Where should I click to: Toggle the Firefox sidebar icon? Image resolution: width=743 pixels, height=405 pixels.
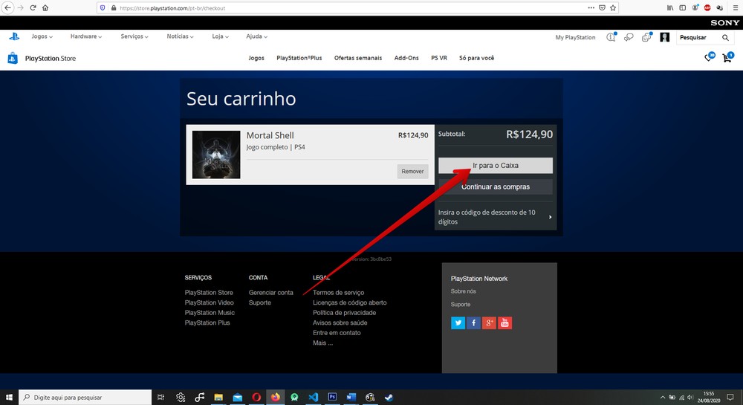(x=682, y=7)
